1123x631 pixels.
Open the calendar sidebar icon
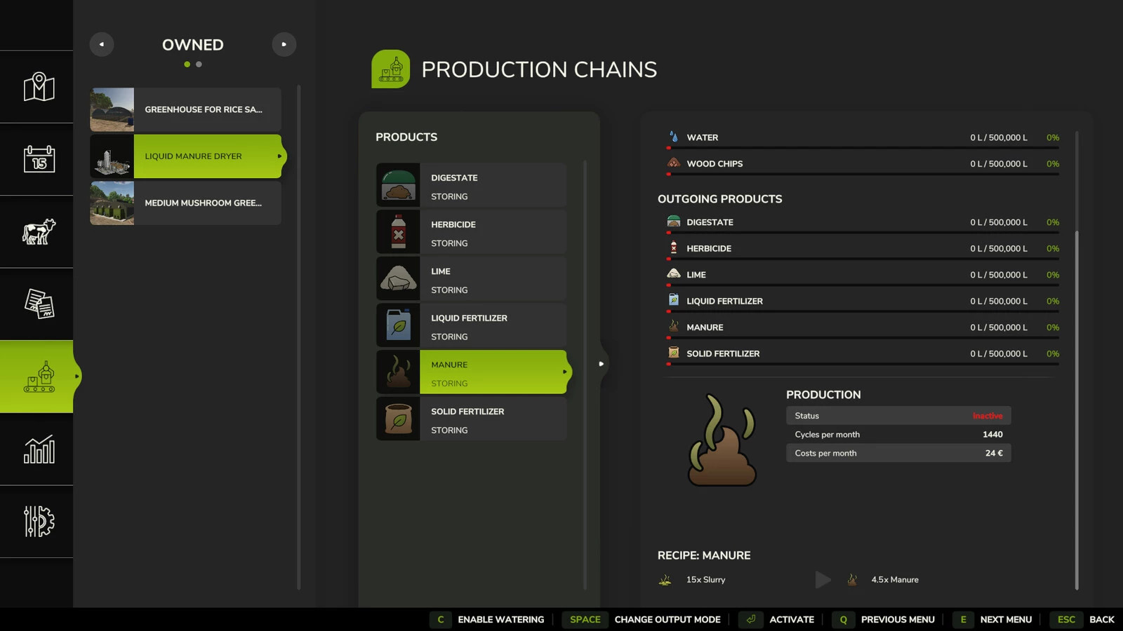tap(39, 159)
